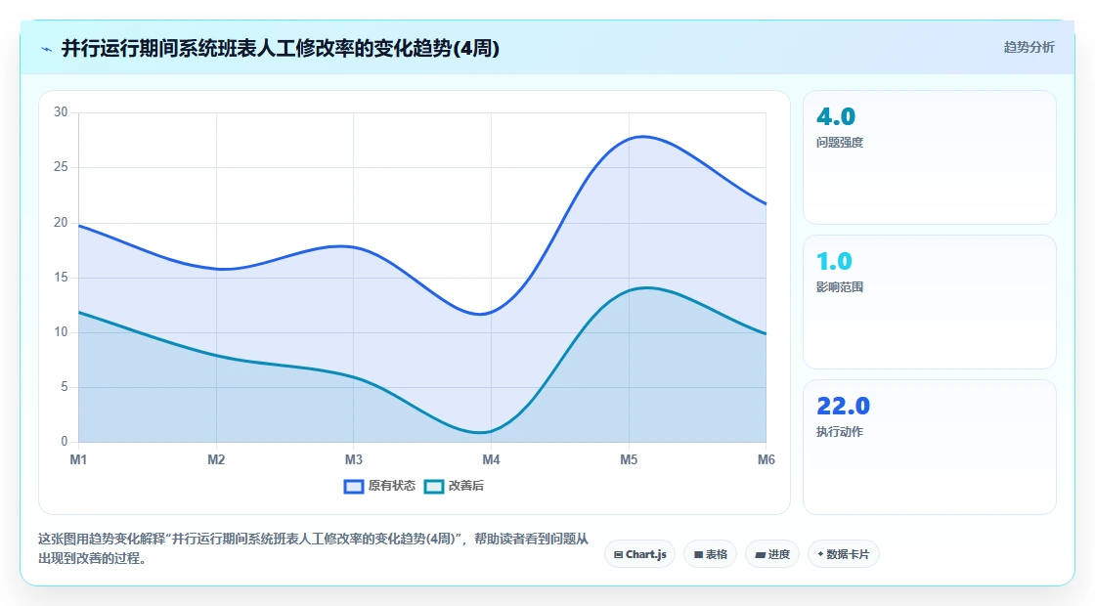The width and height of the screenshot is (1095, 606).
Task: Select the Chart.js tag chip
Action: (x=639, y=554)
